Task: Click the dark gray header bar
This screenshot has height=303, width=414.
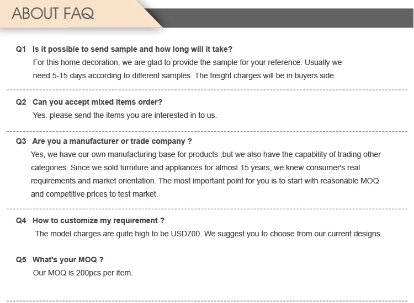Action: pos(287,18)
